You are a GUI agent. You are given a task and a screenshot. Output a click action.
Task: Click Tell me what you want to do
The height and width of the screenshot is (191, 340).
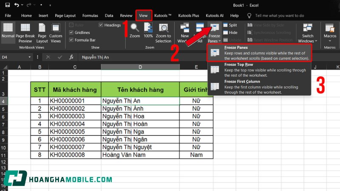[280, 16]
